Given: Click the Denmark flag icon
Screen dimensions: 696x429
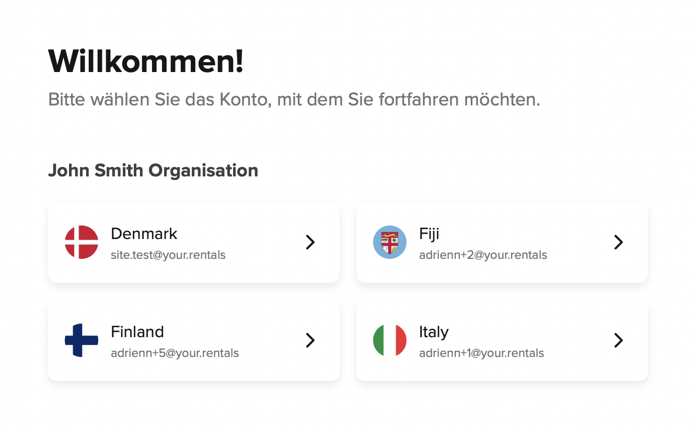Looking at the screenshot, I should [82, 242].
